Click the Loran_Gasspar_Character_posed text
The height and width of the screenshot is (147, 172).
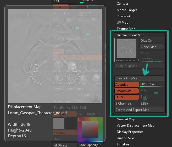point(37,113)
